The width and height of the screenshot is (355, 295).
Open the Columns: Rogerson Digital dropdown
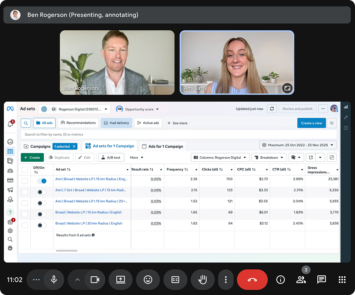(x=220, y=158)
